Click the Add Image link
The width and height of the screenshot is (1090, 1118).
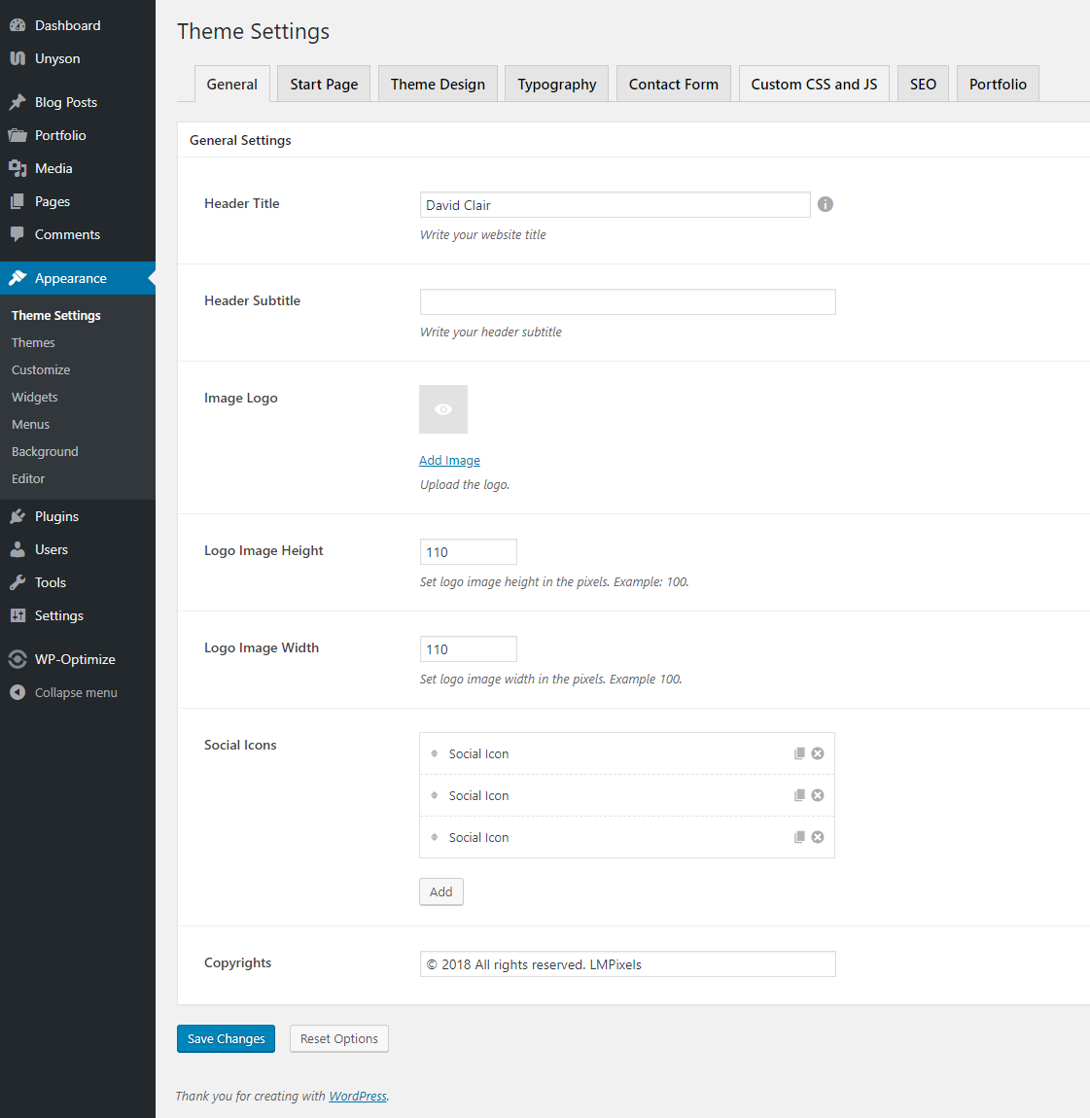pos(449,459)
